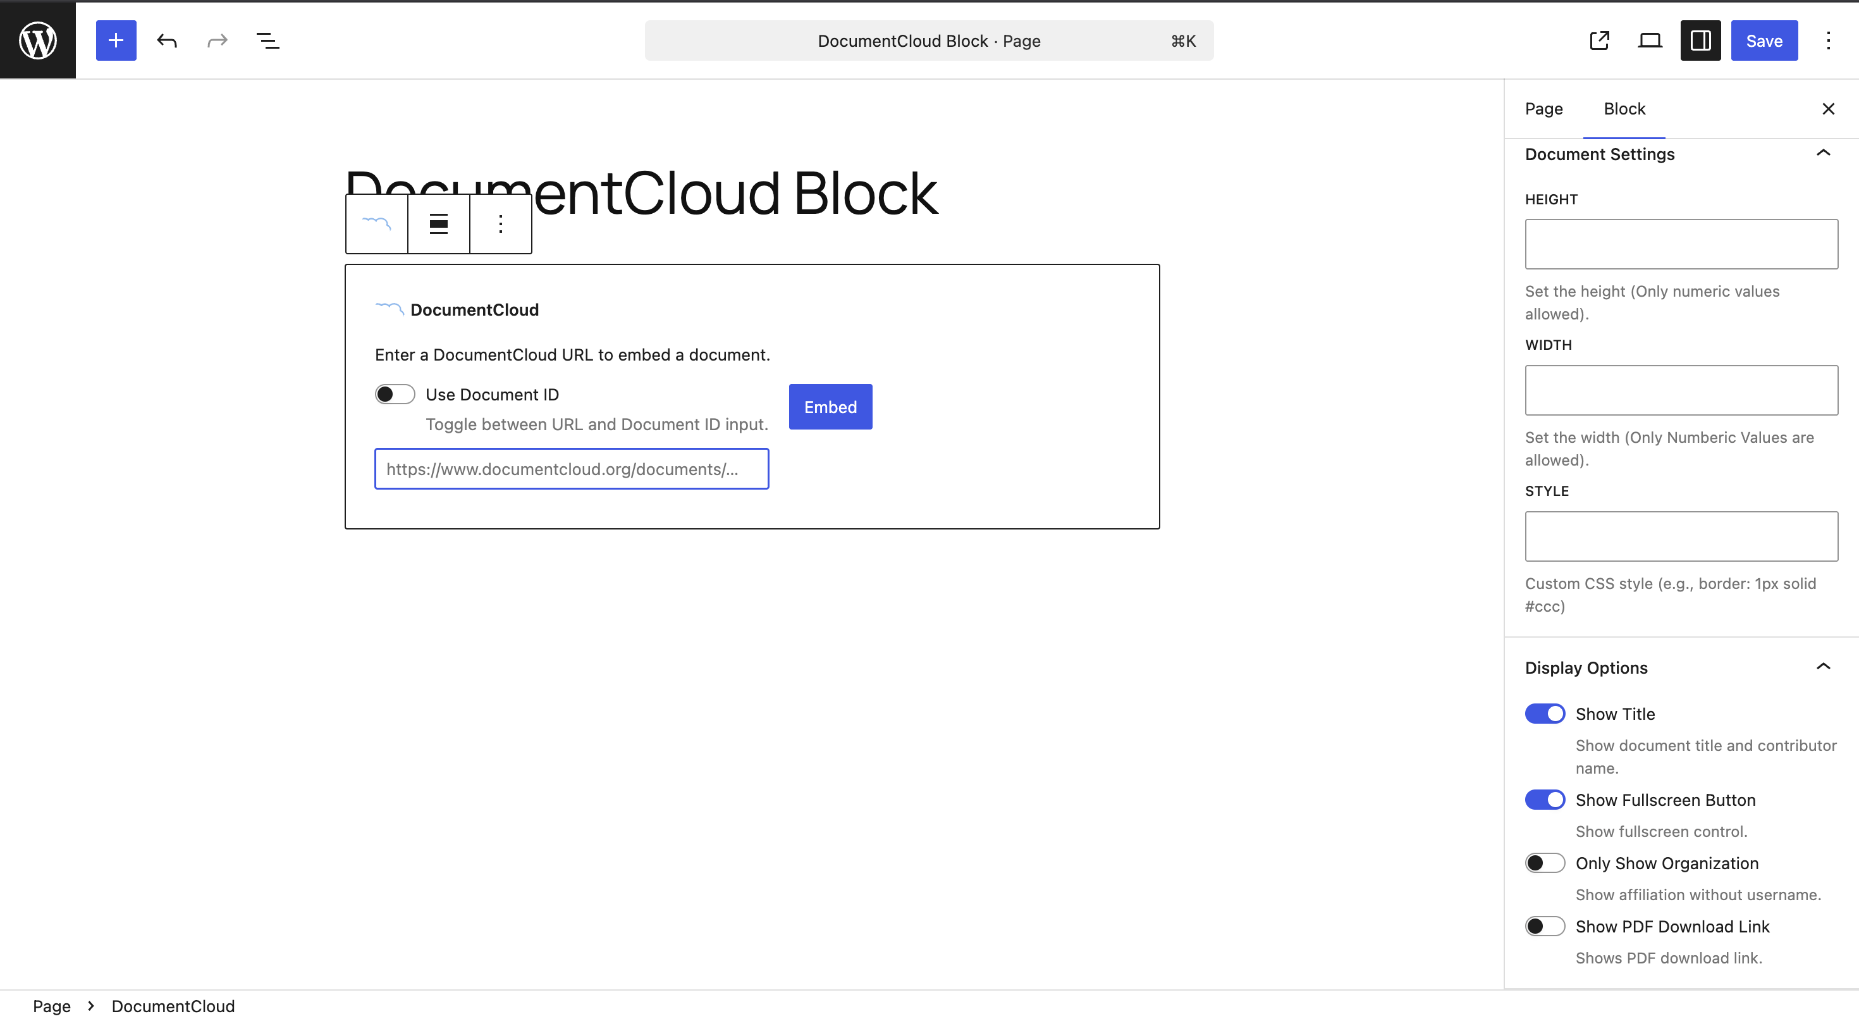Close the settings sidebar
Image resolution: width=1859 pixels, height=1021 pixels.
[1828, 108]
